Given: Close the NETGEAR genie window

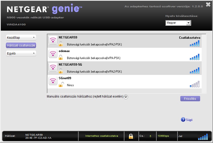Looking at the screenshot, I should point(208,5).
